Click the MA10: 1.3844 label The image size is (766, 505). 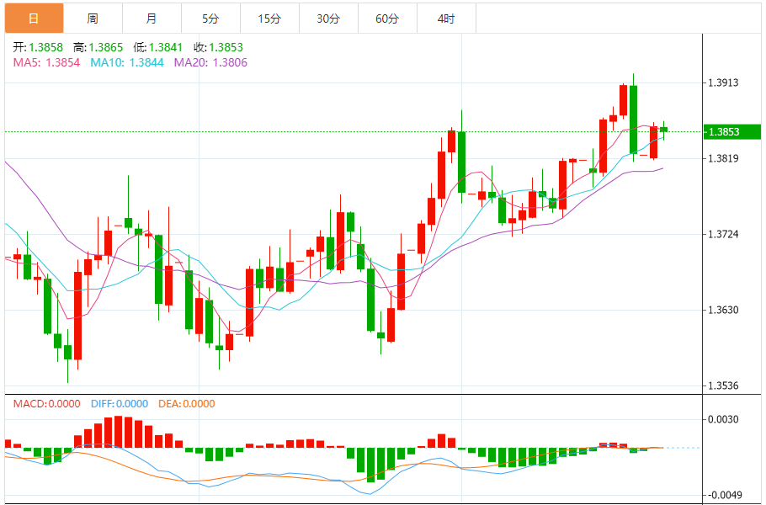tap(127, 62)
